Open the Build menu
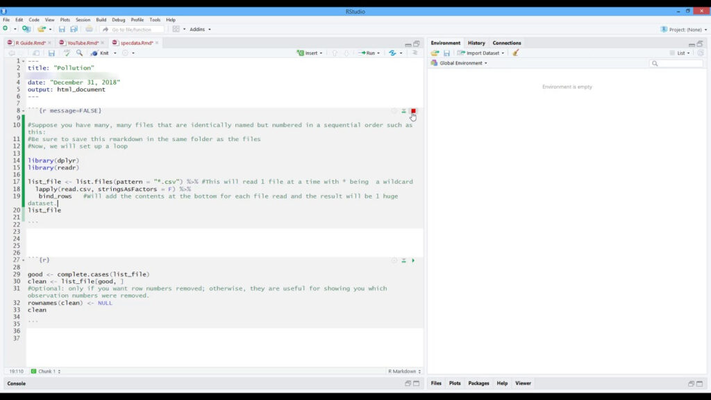Viewport: 711px width, 400px height. tap(101, 20)
